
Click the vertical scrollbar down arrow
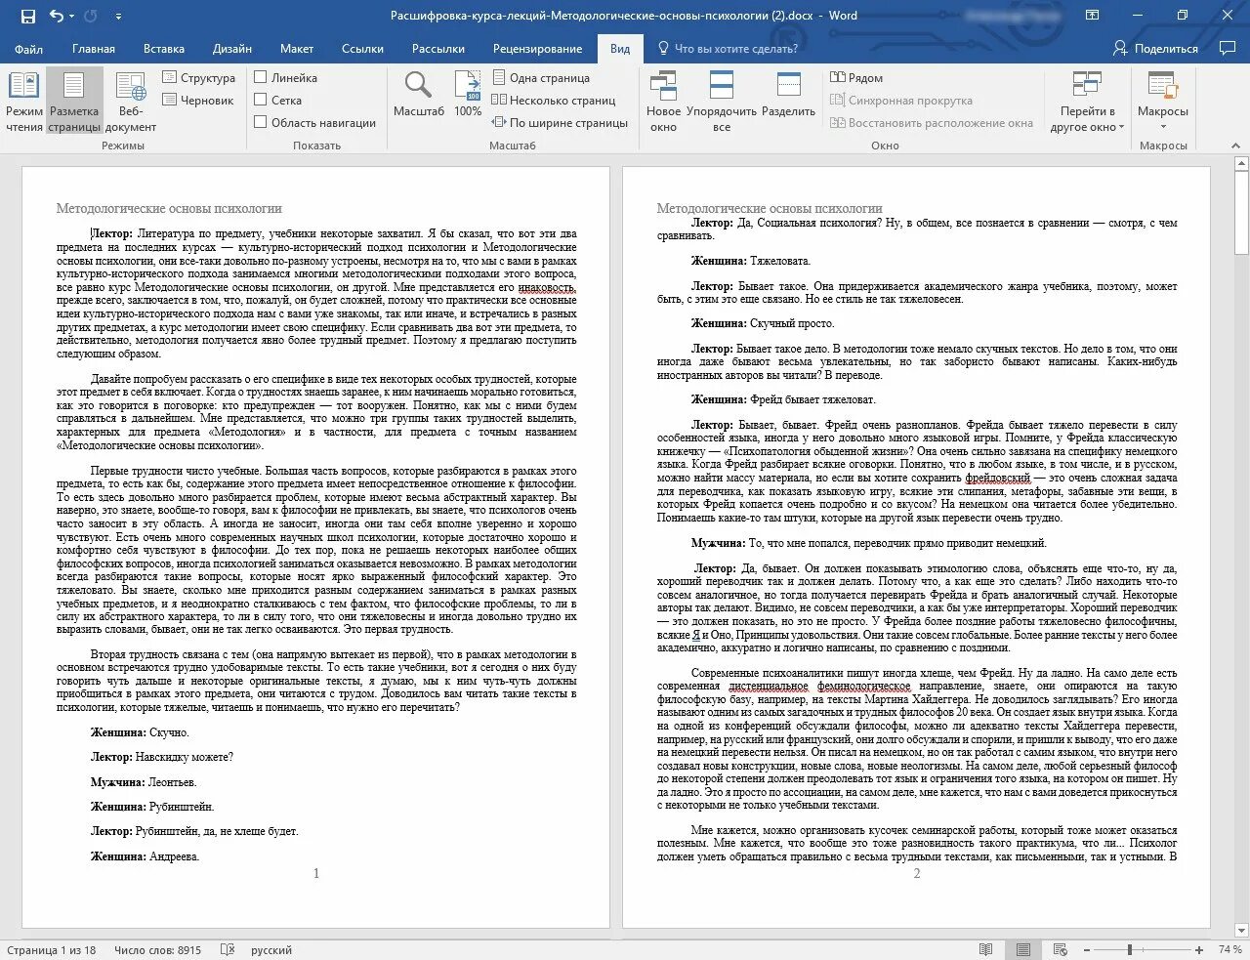pos(1241,931)
